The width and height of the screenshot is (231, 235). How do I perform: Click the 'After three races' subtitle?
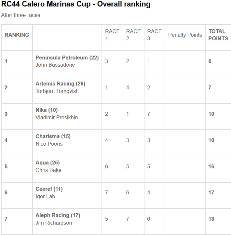20,15
